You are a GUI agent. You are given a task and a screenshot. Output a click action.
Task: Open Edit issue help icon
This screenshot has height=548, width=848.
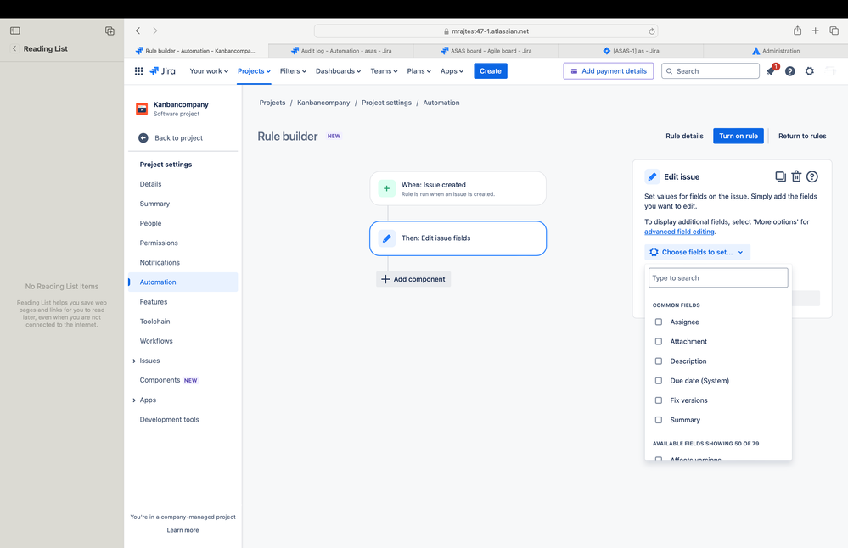coord(812,176)
